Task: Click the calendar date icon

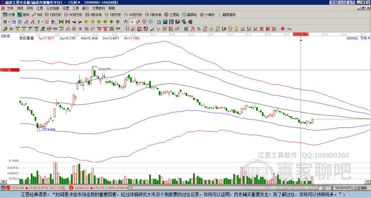Action: 159,22
